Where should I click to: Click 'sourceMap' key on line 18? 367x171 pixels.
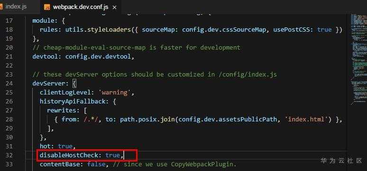tap(158, 30)
